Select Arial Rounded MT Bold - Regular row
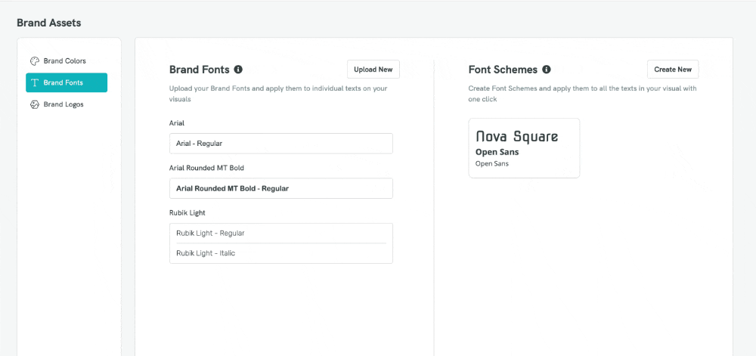This screenshot has width=756, height=356. [x=281, y=188]
